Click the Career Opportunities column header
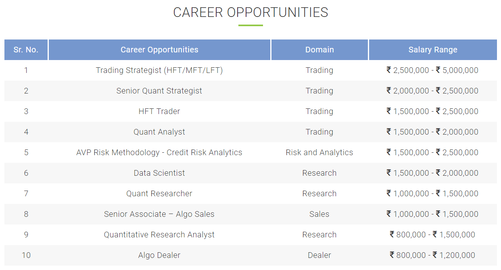This screenshot has width=501, height=270. (159, 50)
